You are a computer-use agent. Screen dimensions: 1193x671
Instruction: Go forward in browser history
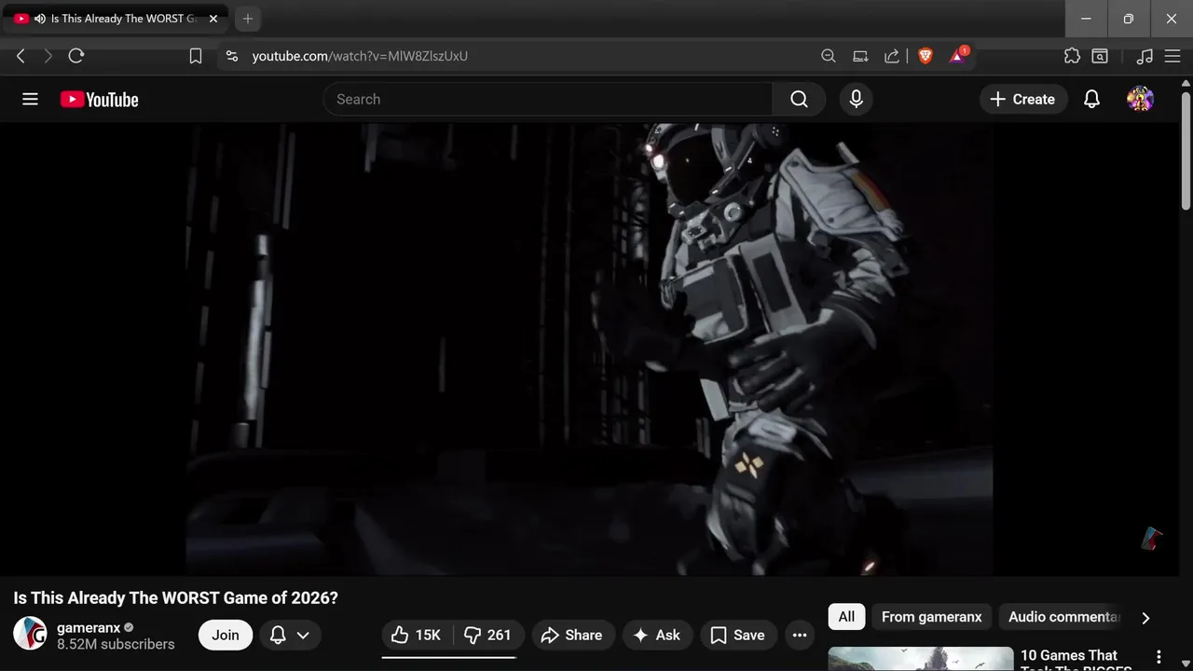48,56
